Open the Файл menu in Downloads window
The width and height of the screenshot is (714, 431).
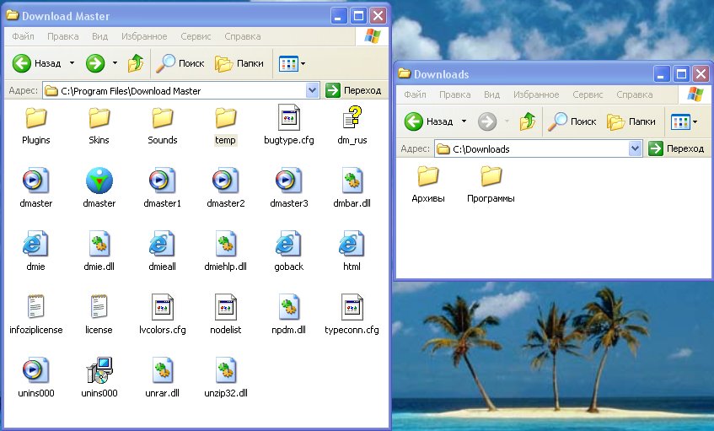tap(415, 94)
